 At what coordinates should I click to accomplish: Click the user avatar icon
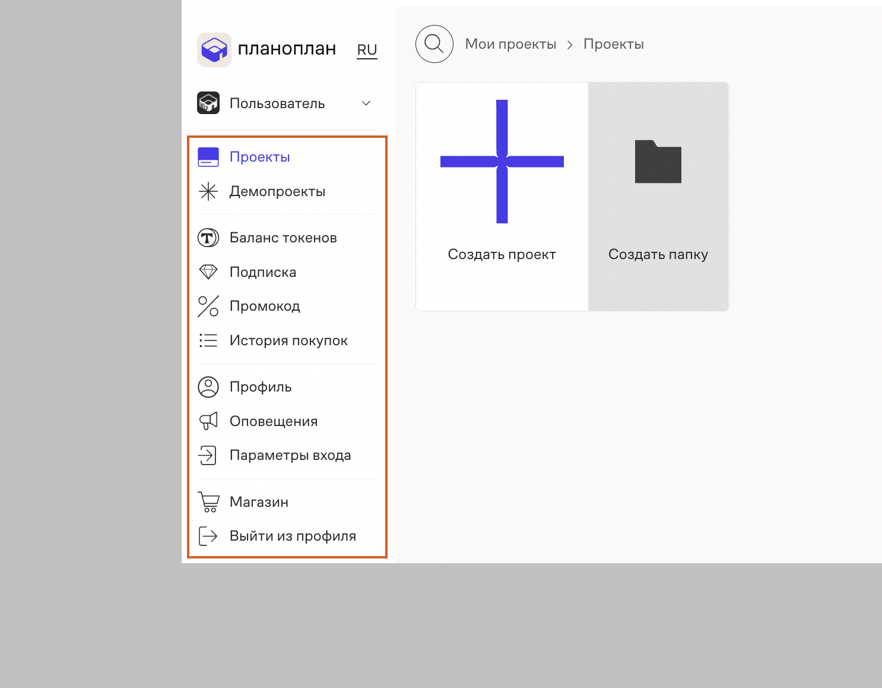click(x=208, y=103)
